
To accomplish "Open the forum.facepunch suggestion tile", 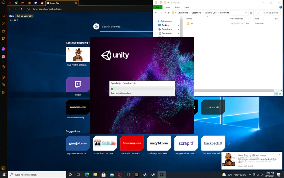I will pos(132,143).
